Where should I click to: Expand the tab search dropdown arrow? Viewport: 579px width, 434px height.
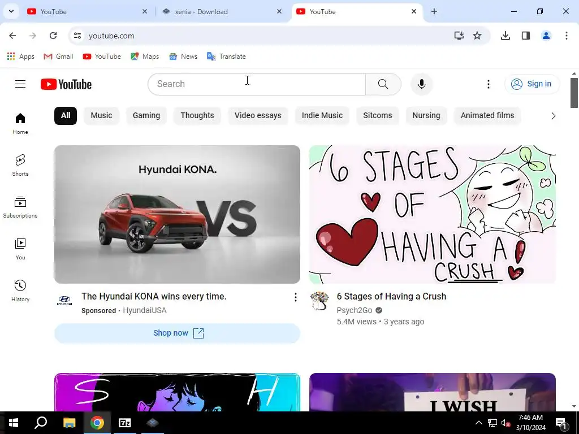click(x=11, y=11)
